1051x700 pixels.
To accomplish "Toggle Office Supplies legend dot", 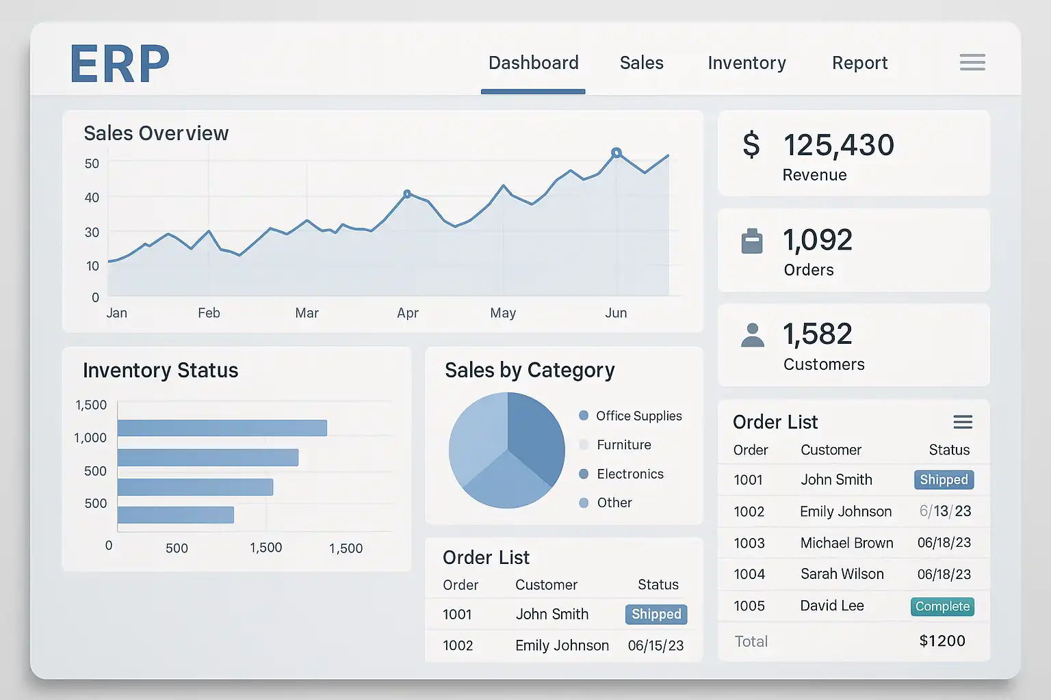I will point(584,416).
